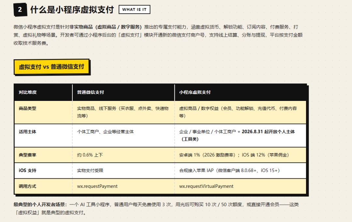Image resolution: width=352 pixels, height=222 pixels.
Task: Click the bold text 最典型的个人开发者场景
Action: pos(40,204)
